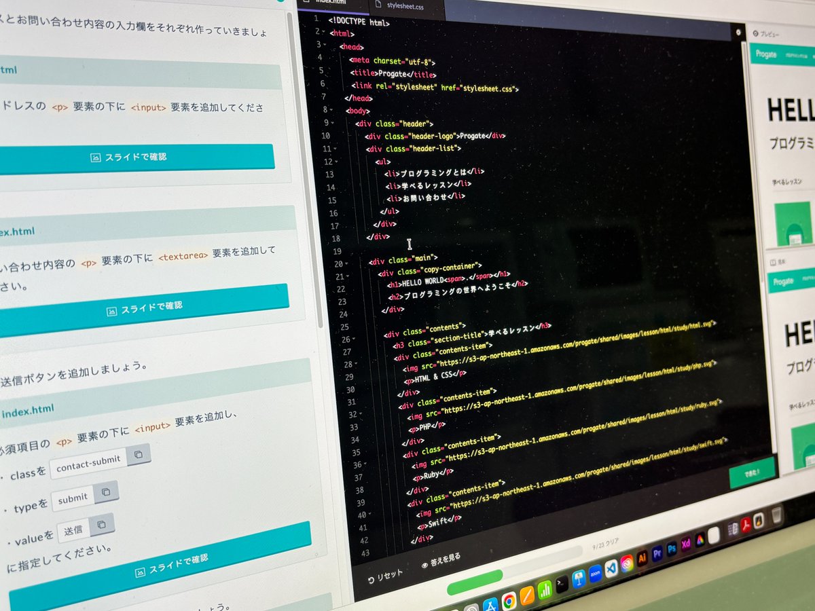
Task: Click the プレビュー panel icon
Action: tap(755, 33)
